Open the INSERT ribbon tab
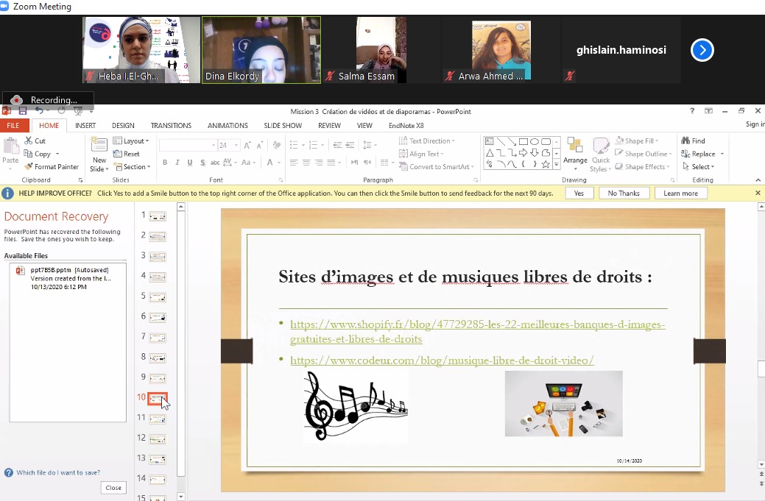The image size is (765, 501). pyautogui.click(x=85, y=126)
